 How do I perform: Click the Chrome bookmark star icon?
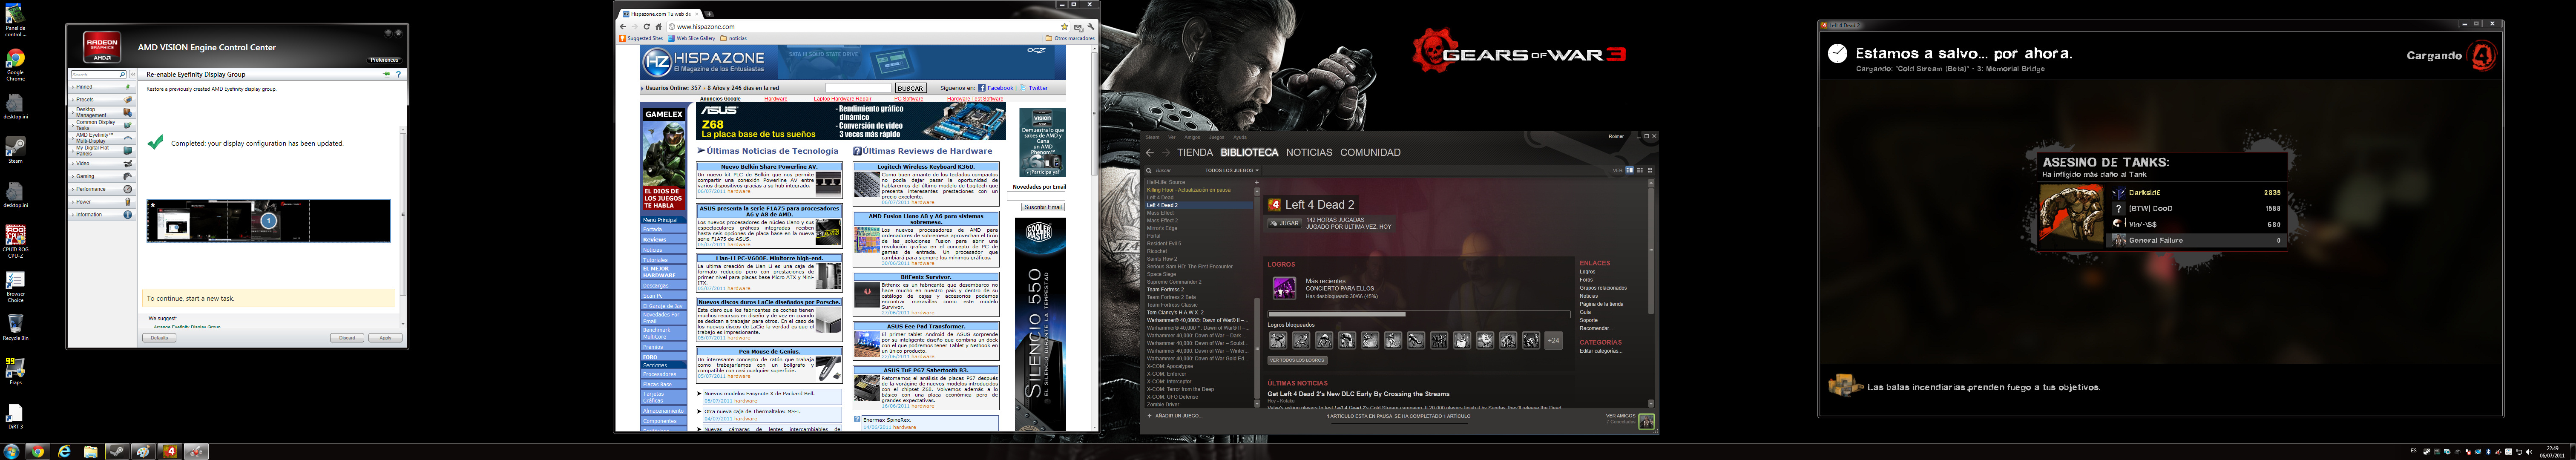pyautogui.click(x=1065, y=27)
